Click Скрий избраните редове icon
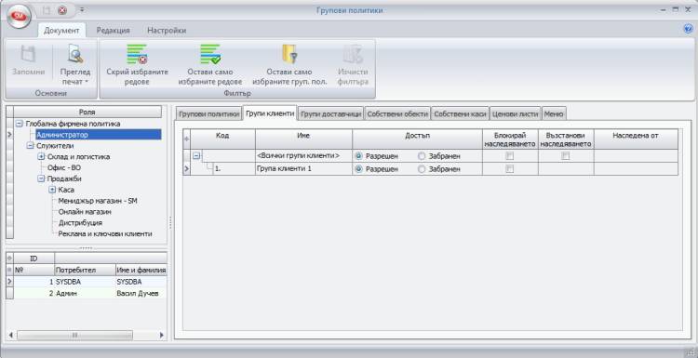Image resolution: width=698 pixels, height=358 pixels. pyautogui.click(x=137, y=54)
